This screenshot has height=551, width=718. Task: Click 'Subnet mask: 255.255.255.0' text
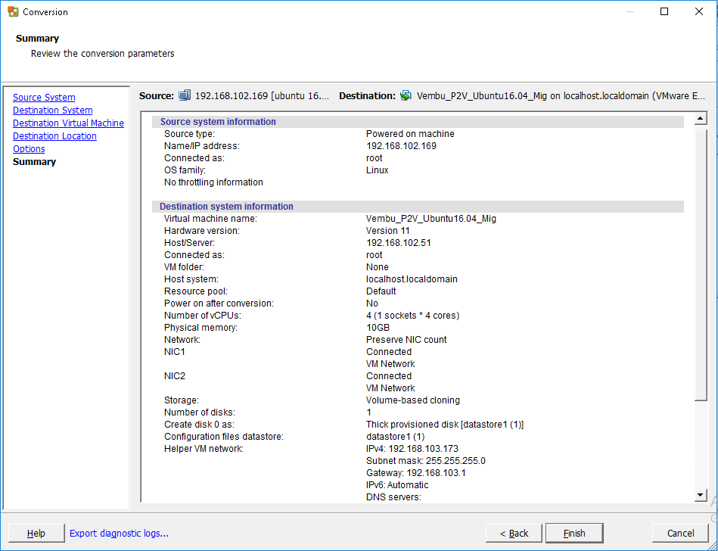point(426,460)
